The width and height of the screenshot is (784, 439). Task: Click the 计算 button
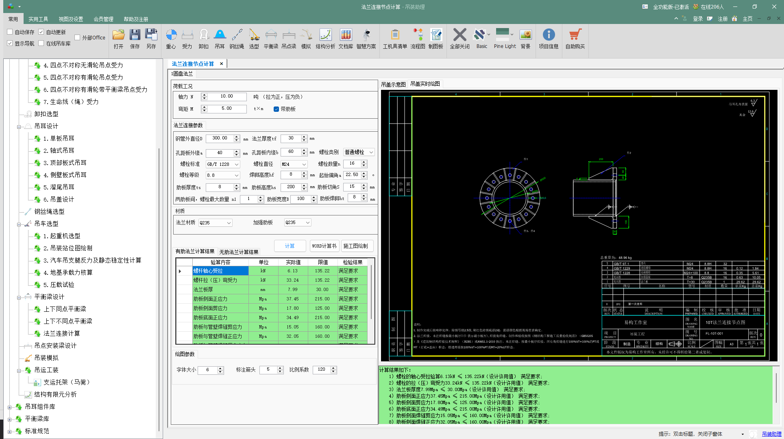coord(290,246)
